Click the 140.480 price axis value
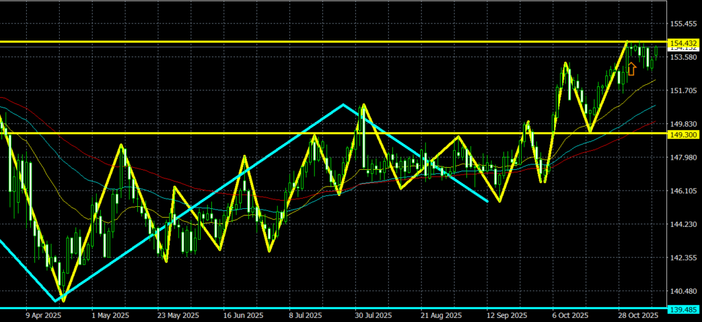 pyautogui.click(x=684, y=291)
